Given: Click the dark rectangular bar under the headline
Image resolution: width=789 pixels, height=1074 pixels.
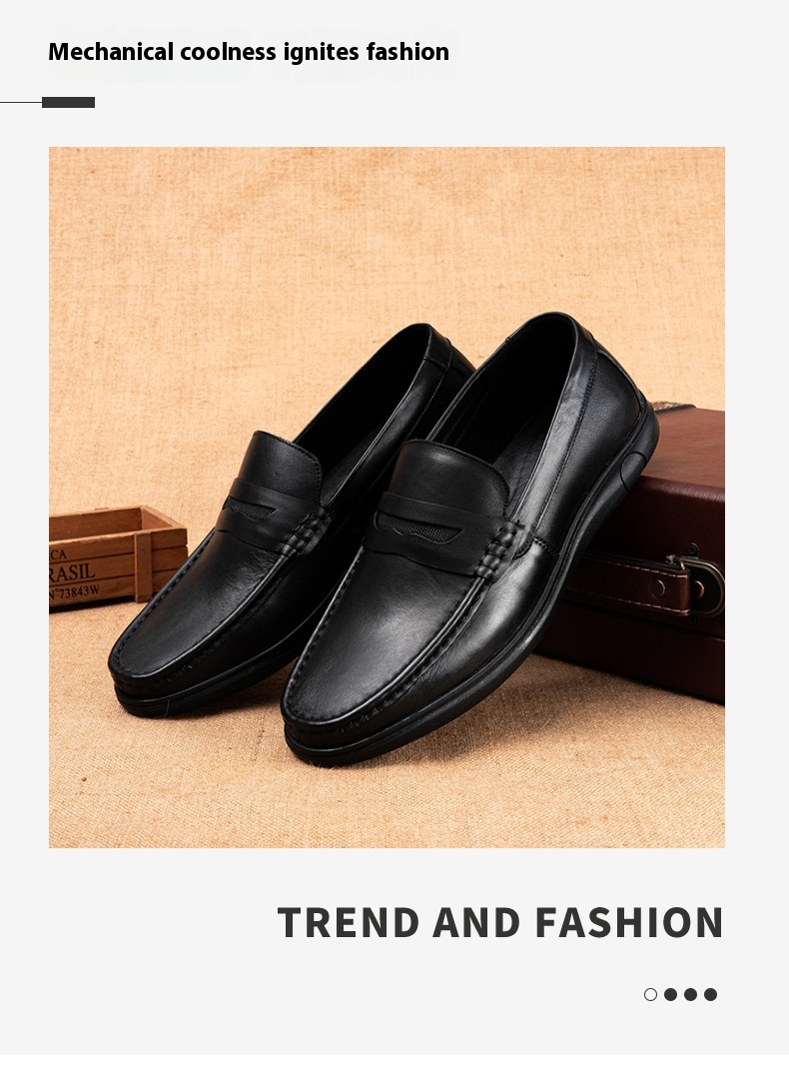Looking at the screenshot, I should tap(69, 102).
